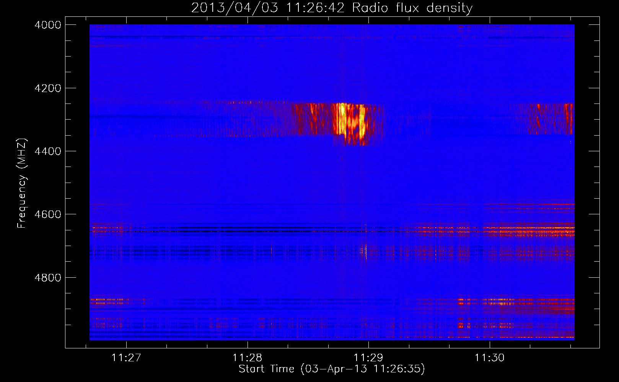Click the 4600 frequency tick label
Viewport: 619px width, 382px height.
click(48, 214)
